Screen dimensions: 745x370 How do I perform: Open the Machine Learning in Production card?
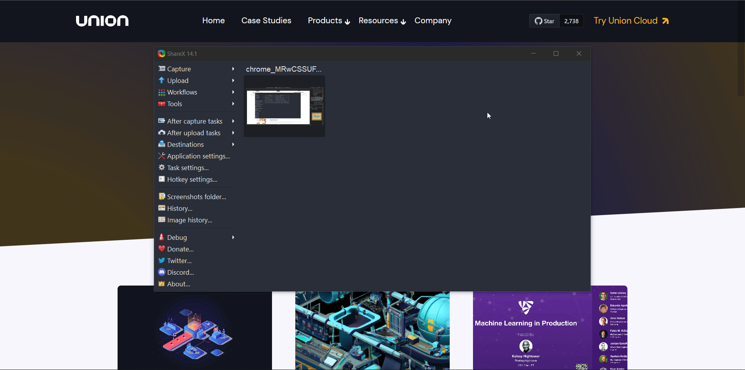(550, 328)
